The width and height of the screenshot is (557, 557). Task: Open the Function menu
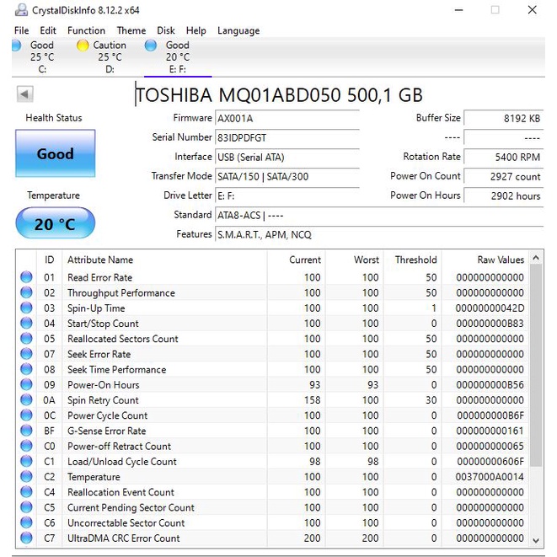[86, 30]
